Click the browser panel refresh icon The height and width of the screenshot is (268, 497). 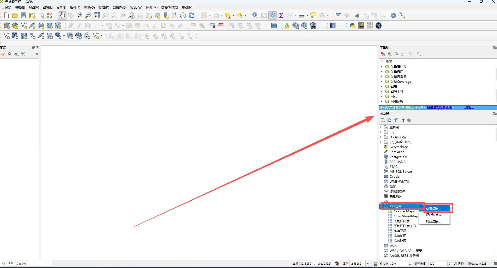click(389, 120)
